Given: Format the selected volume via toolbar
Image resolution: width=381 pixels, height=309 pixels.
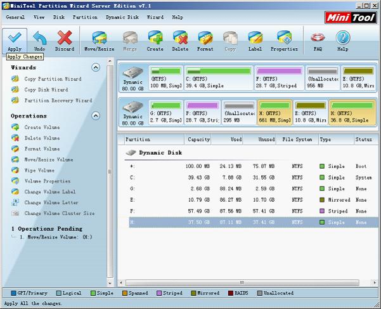Looking at the screenshot, I should pyautogui.click(x=205, y=41).
